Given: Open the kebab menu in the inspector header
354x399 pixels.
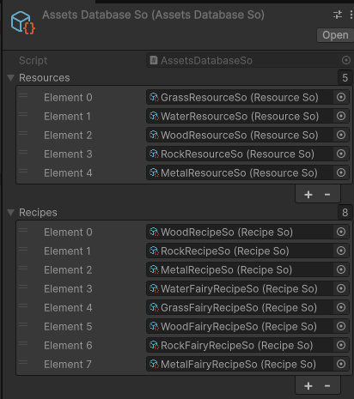Looking at the screenshot, I should (351, 15).
